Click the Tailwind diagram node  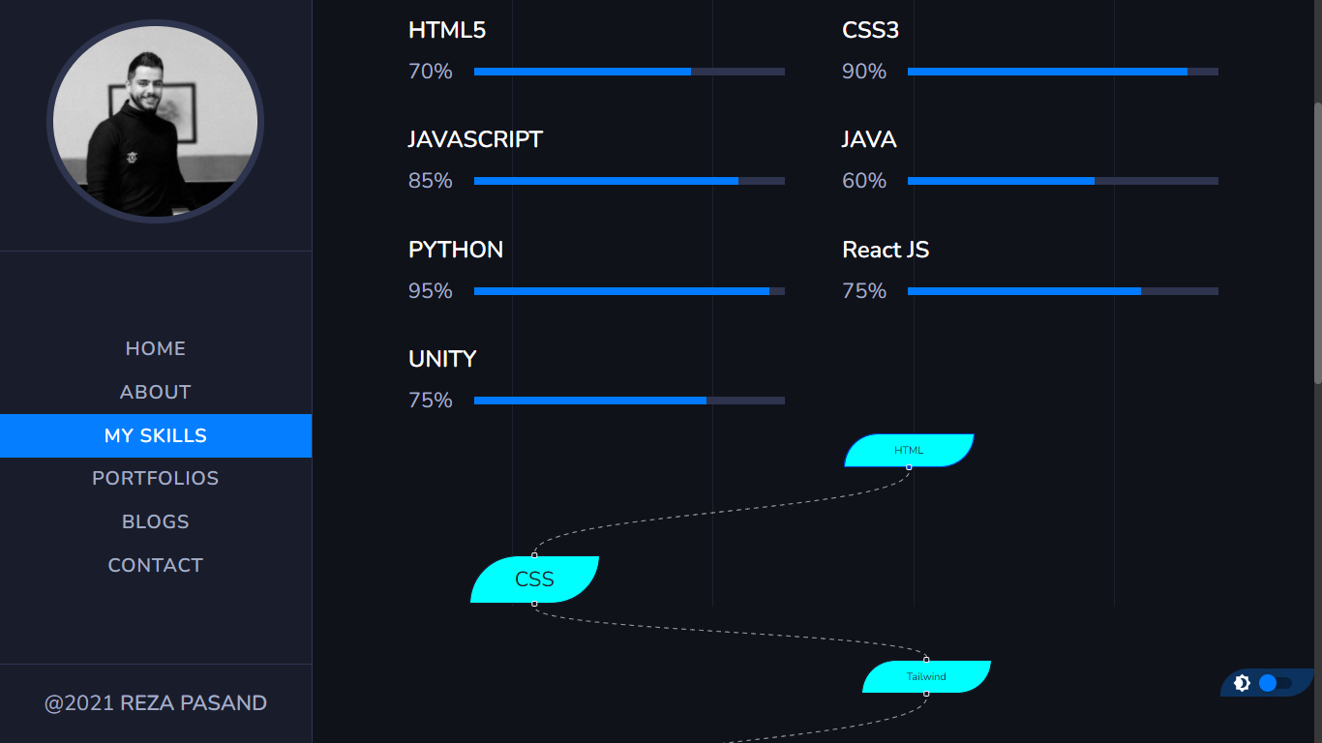pos(926,676)
